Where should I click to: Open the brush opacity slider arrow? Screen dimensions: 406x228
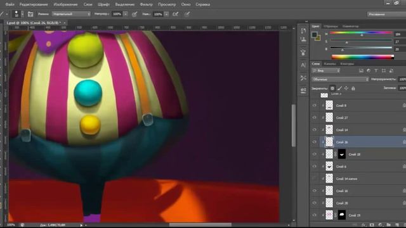tap(126, 14)
